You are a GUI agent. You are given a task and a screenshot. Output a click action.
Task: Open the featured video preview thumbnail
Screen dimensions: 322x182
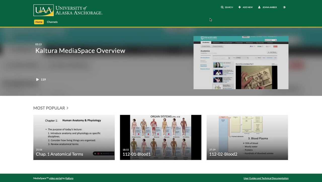pyautogui.click(x=241, y=63)
